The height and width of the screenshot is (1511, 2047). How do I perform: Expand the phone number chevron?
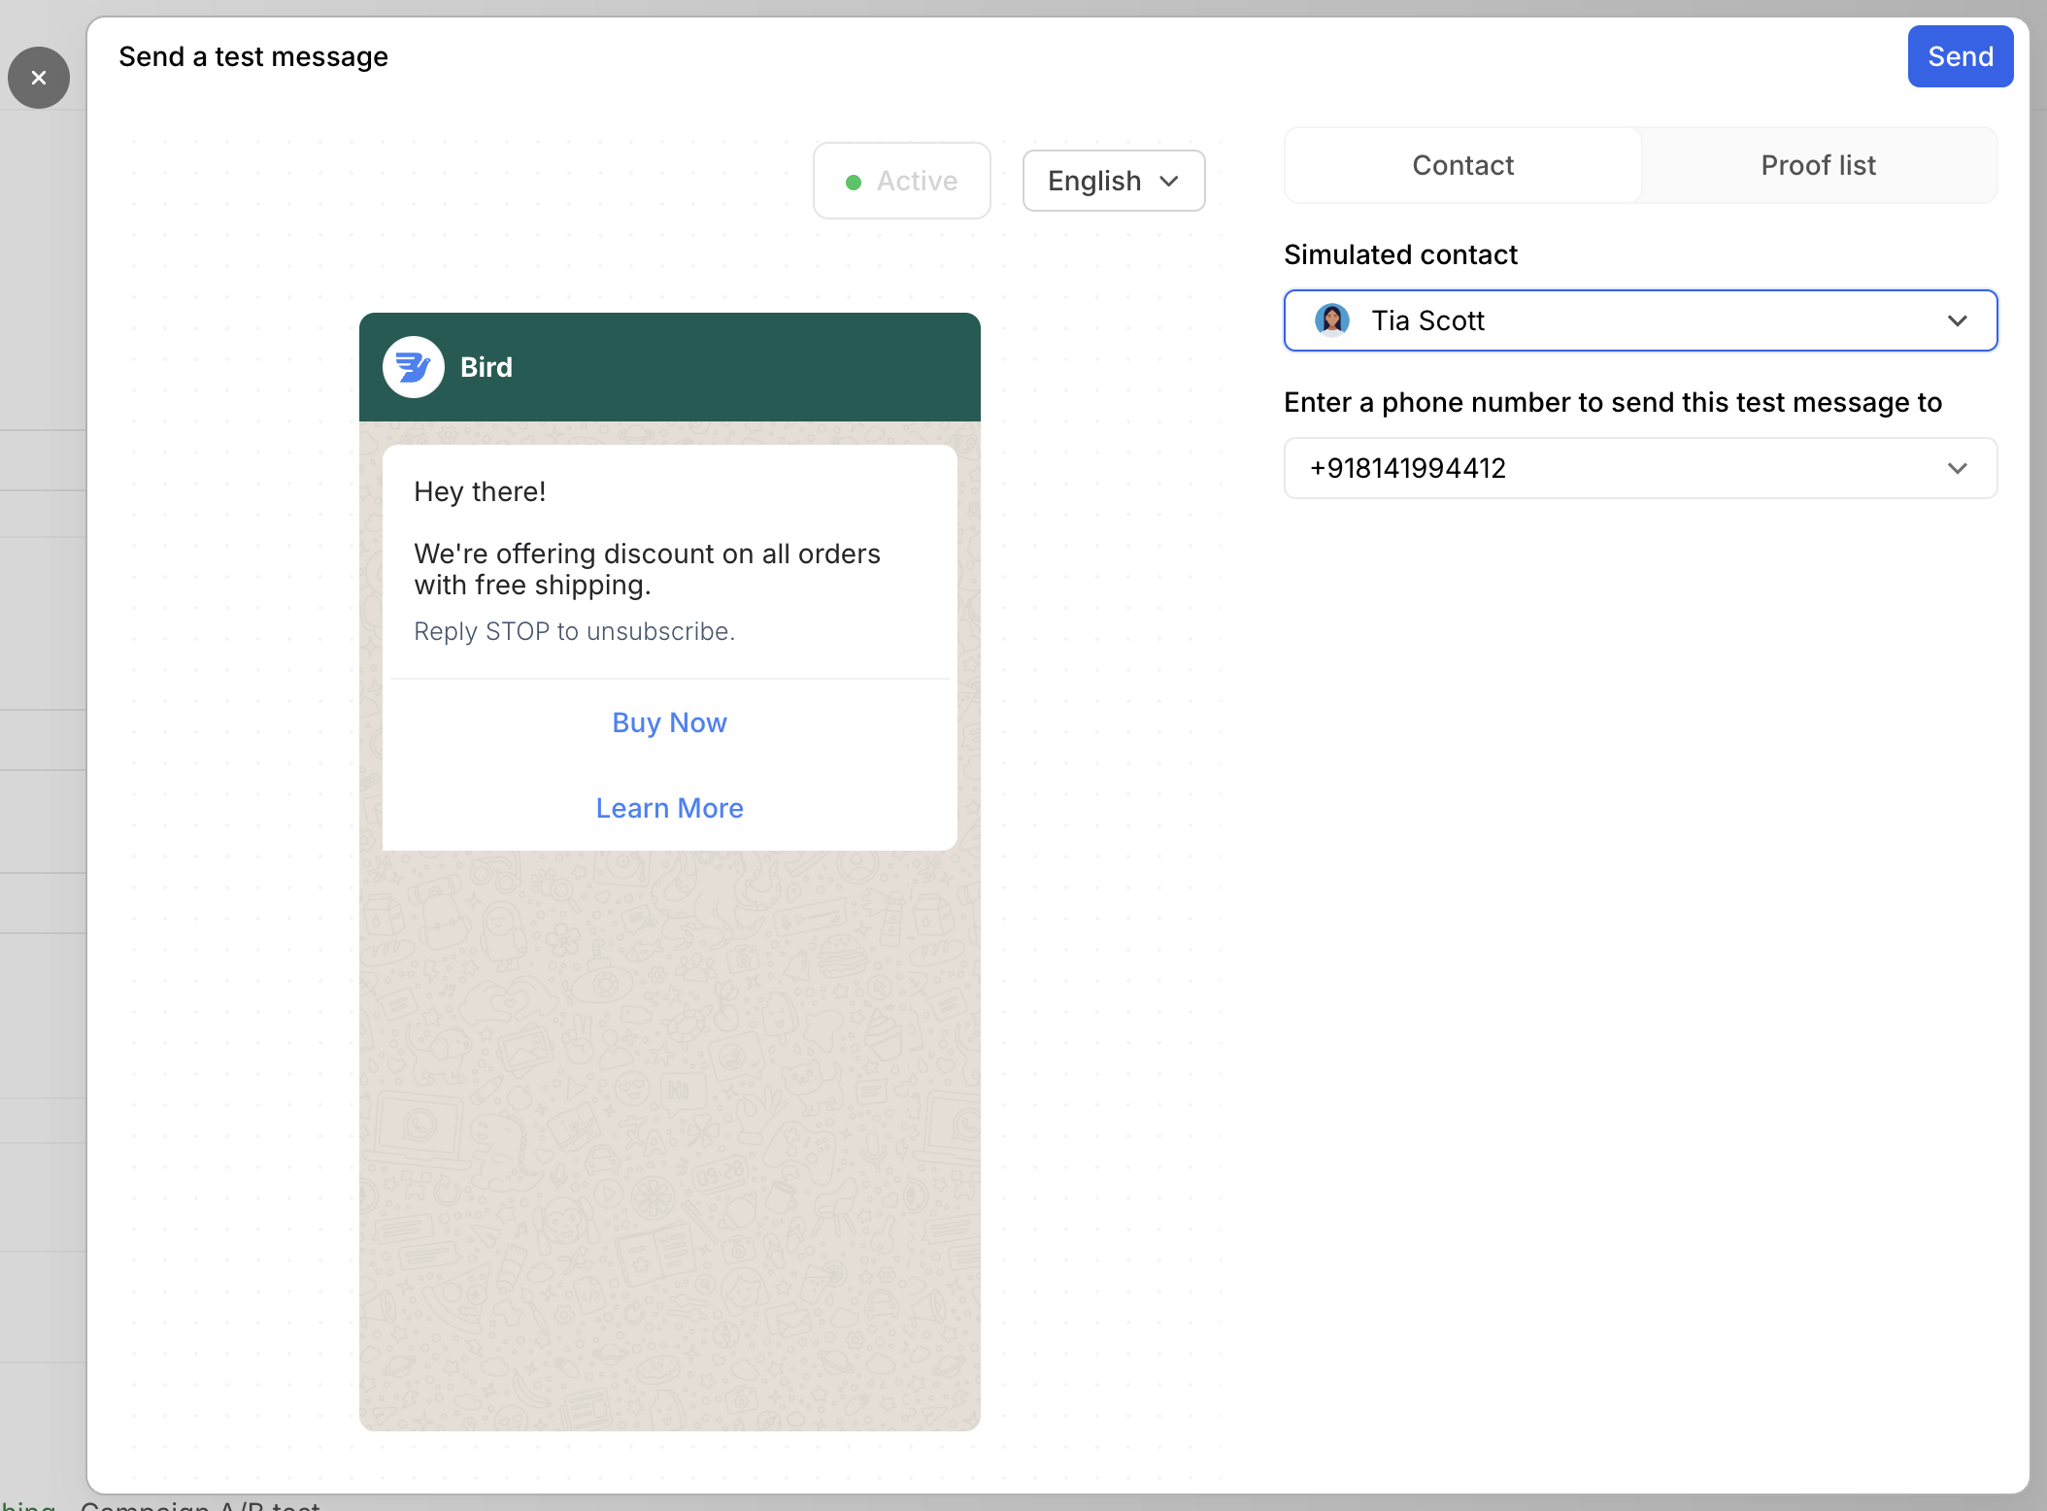(x=1957, y=468)
